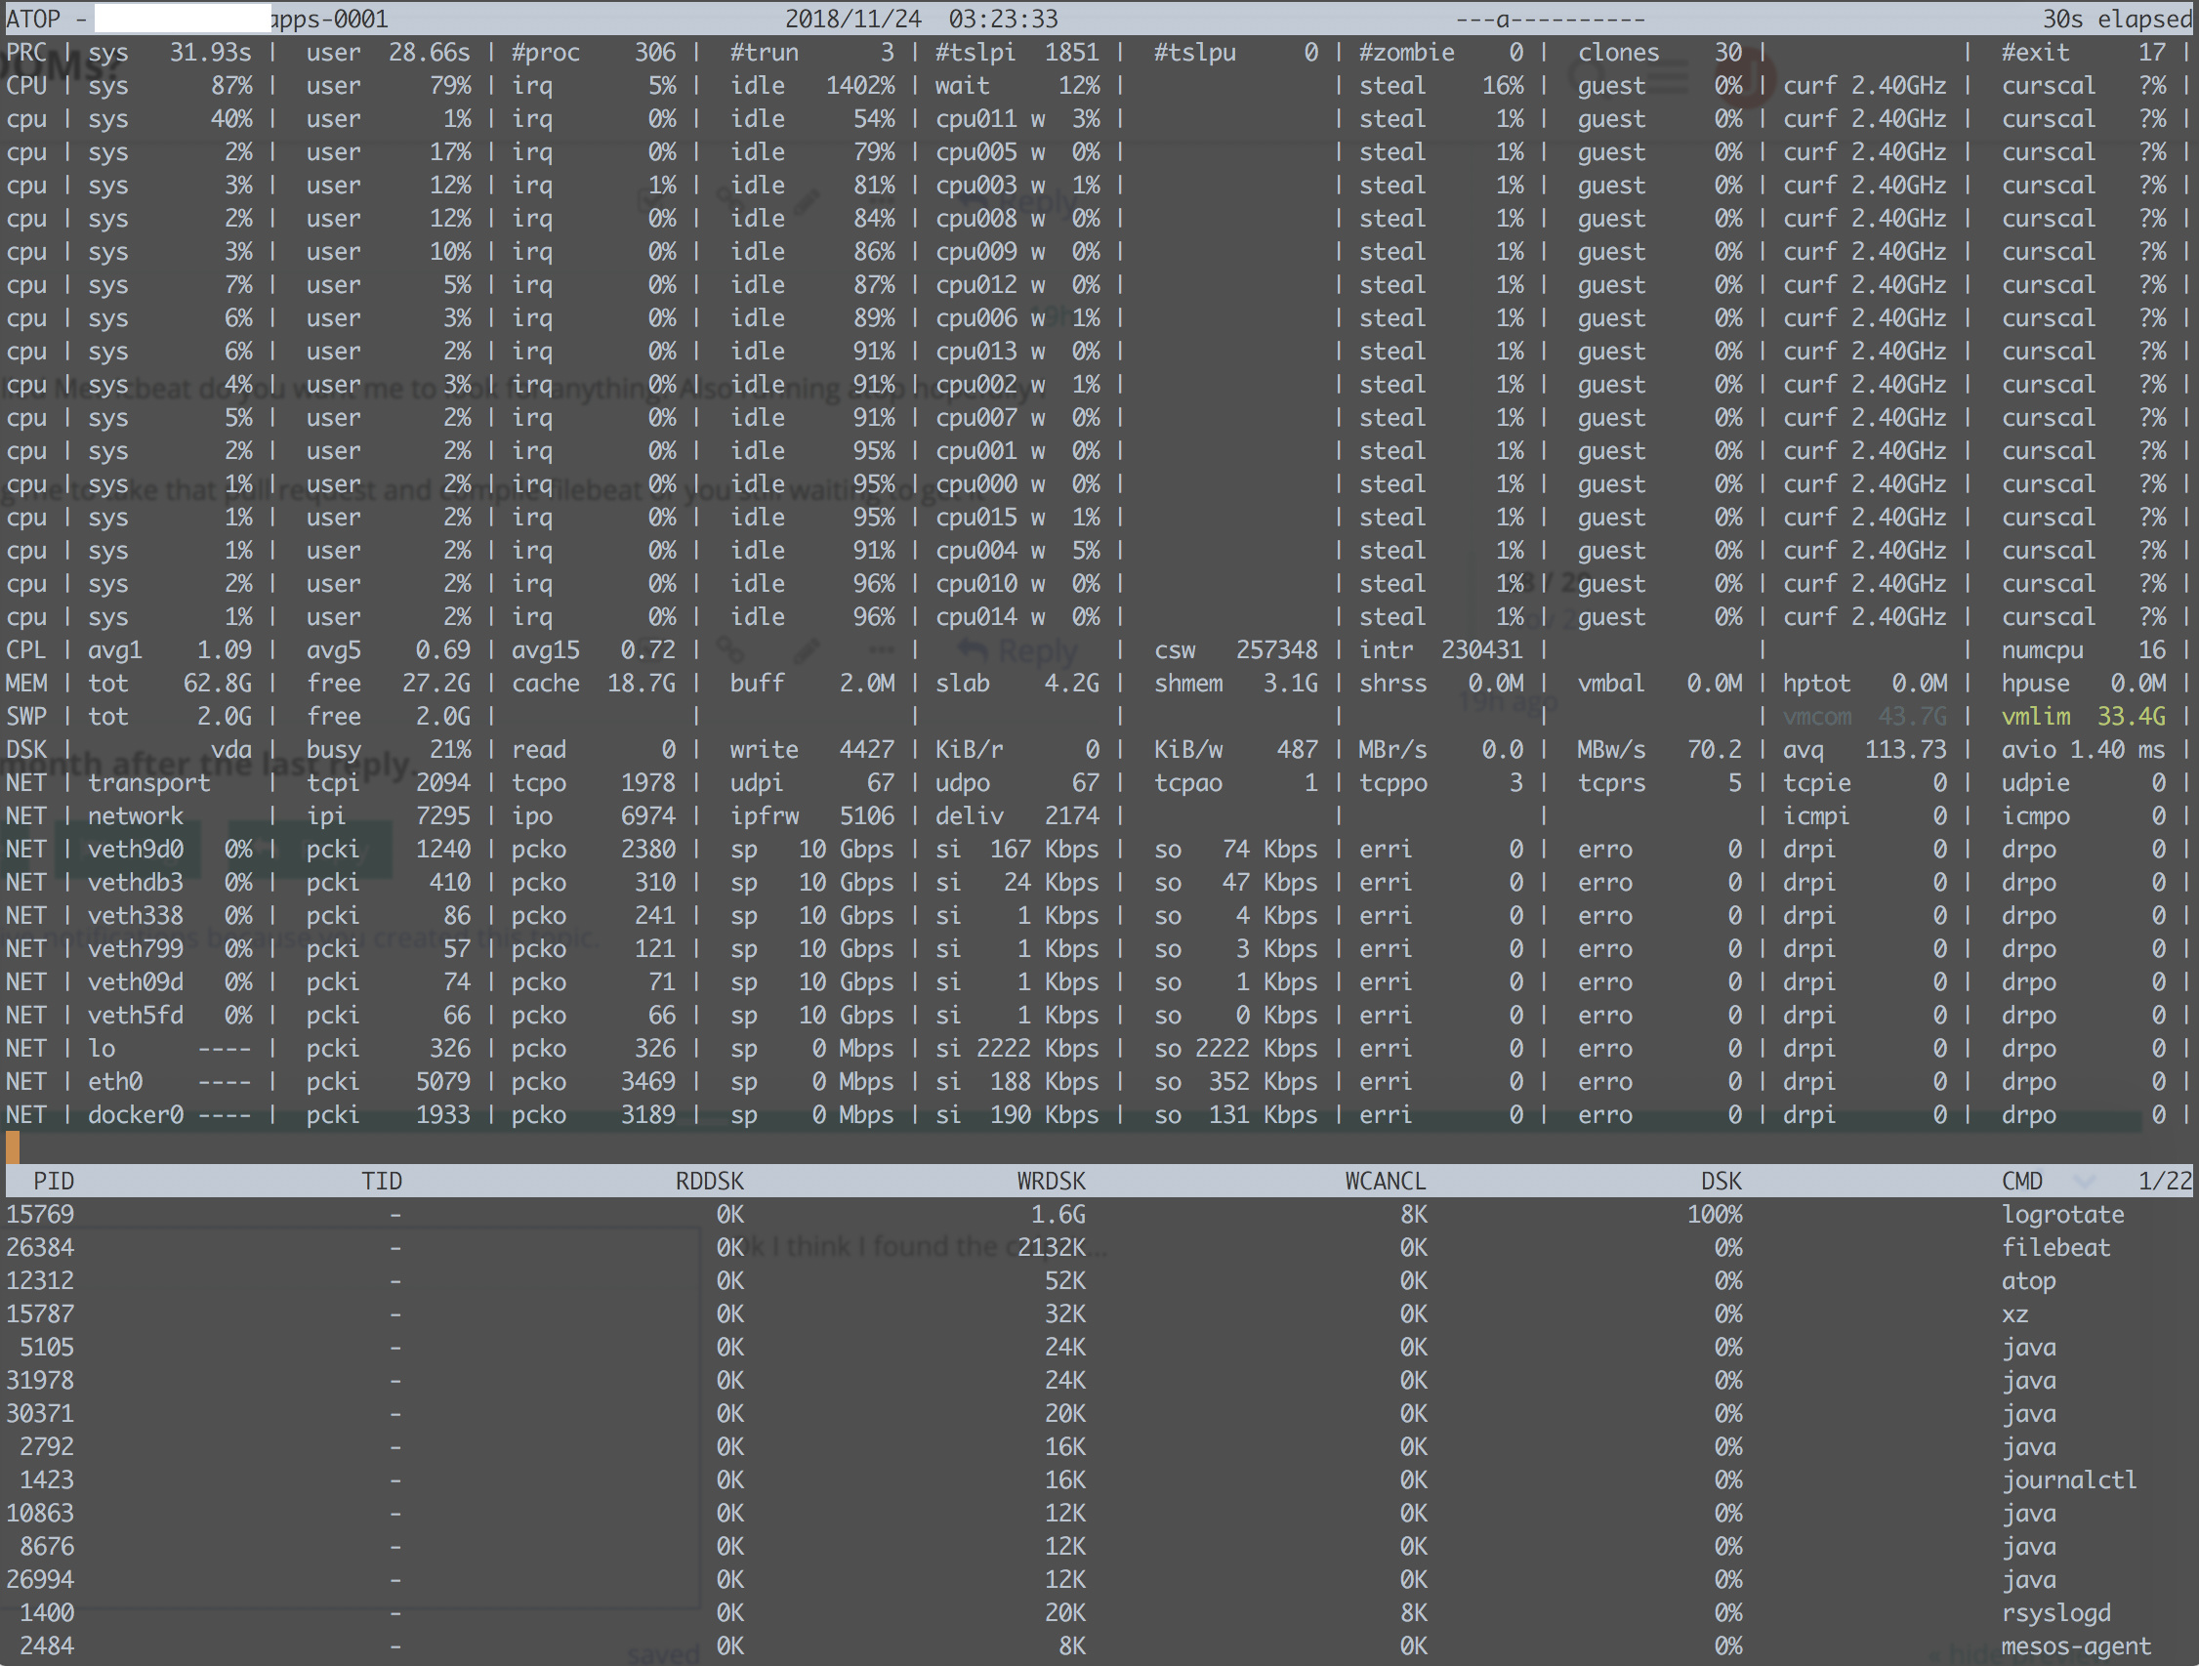Select the filebeat process command
Image resolution: width=2199 pixels, height=1666 pixels.
2054,1247
